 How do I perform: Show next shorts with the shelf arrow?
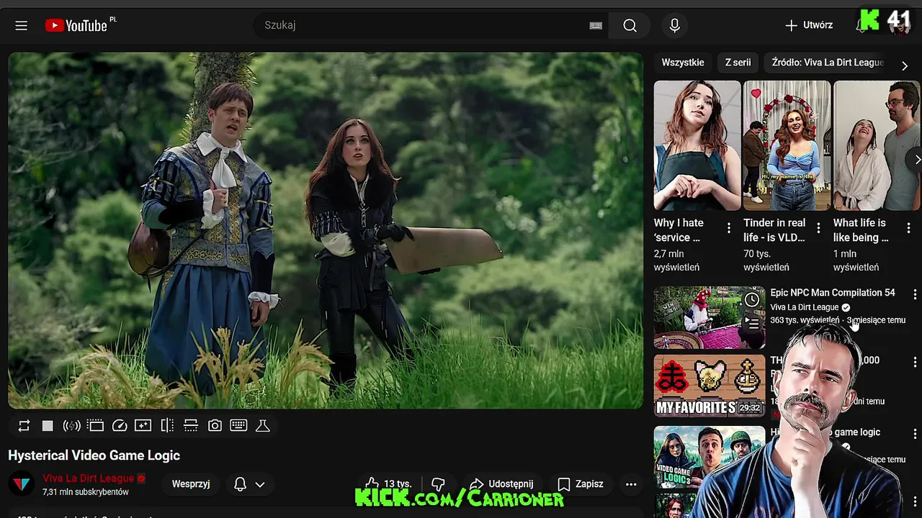(916, 160)
